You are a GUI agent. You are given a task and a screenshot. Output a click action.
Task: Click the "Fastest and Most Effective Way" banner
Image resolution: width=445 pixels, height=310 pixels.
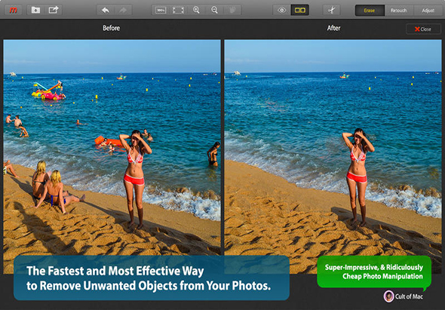coord(152,278)
